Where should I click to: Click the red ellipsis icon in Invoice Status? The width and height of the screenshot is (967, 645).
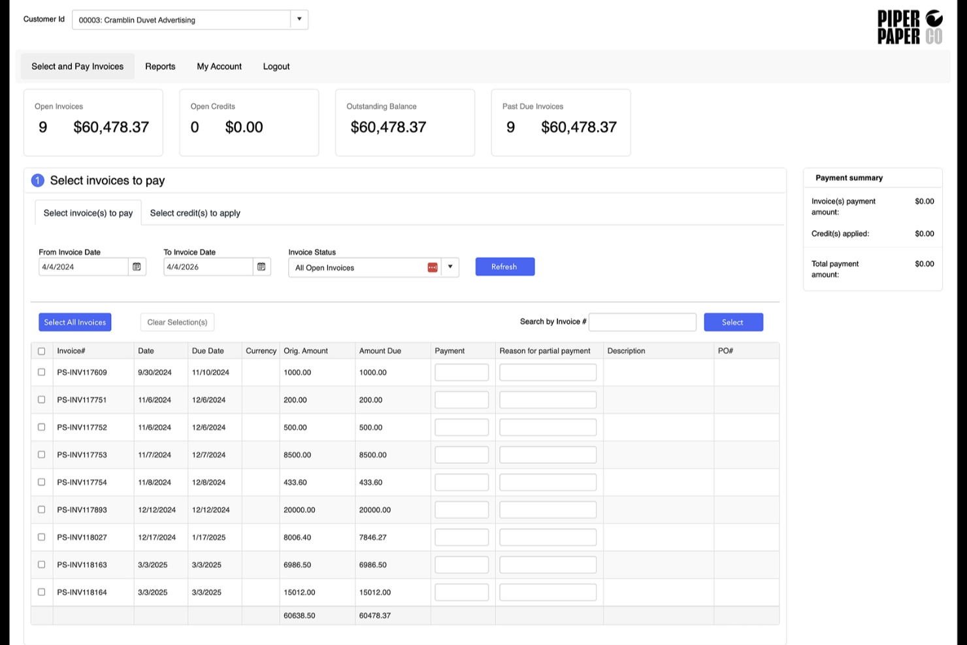tap(432, 267)
